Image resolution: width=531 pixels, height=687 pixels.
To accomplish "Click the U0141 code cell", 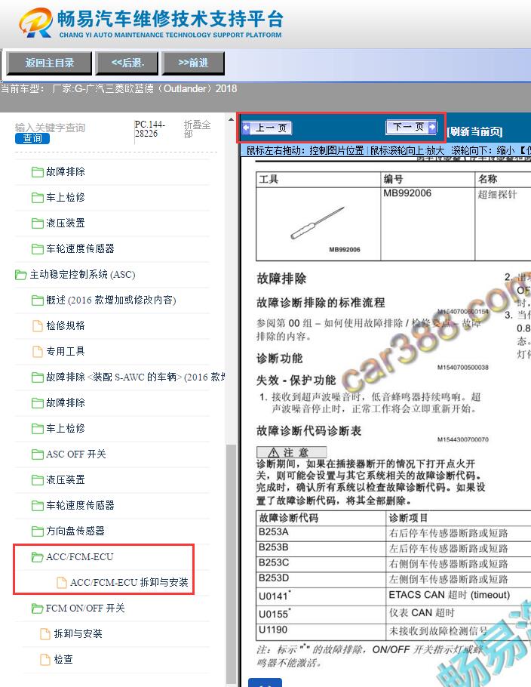I will 321,596.
